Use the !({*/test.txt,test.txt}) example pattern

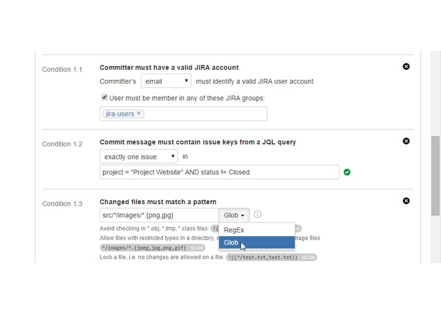pyautogui.click(x=272, y=257)
